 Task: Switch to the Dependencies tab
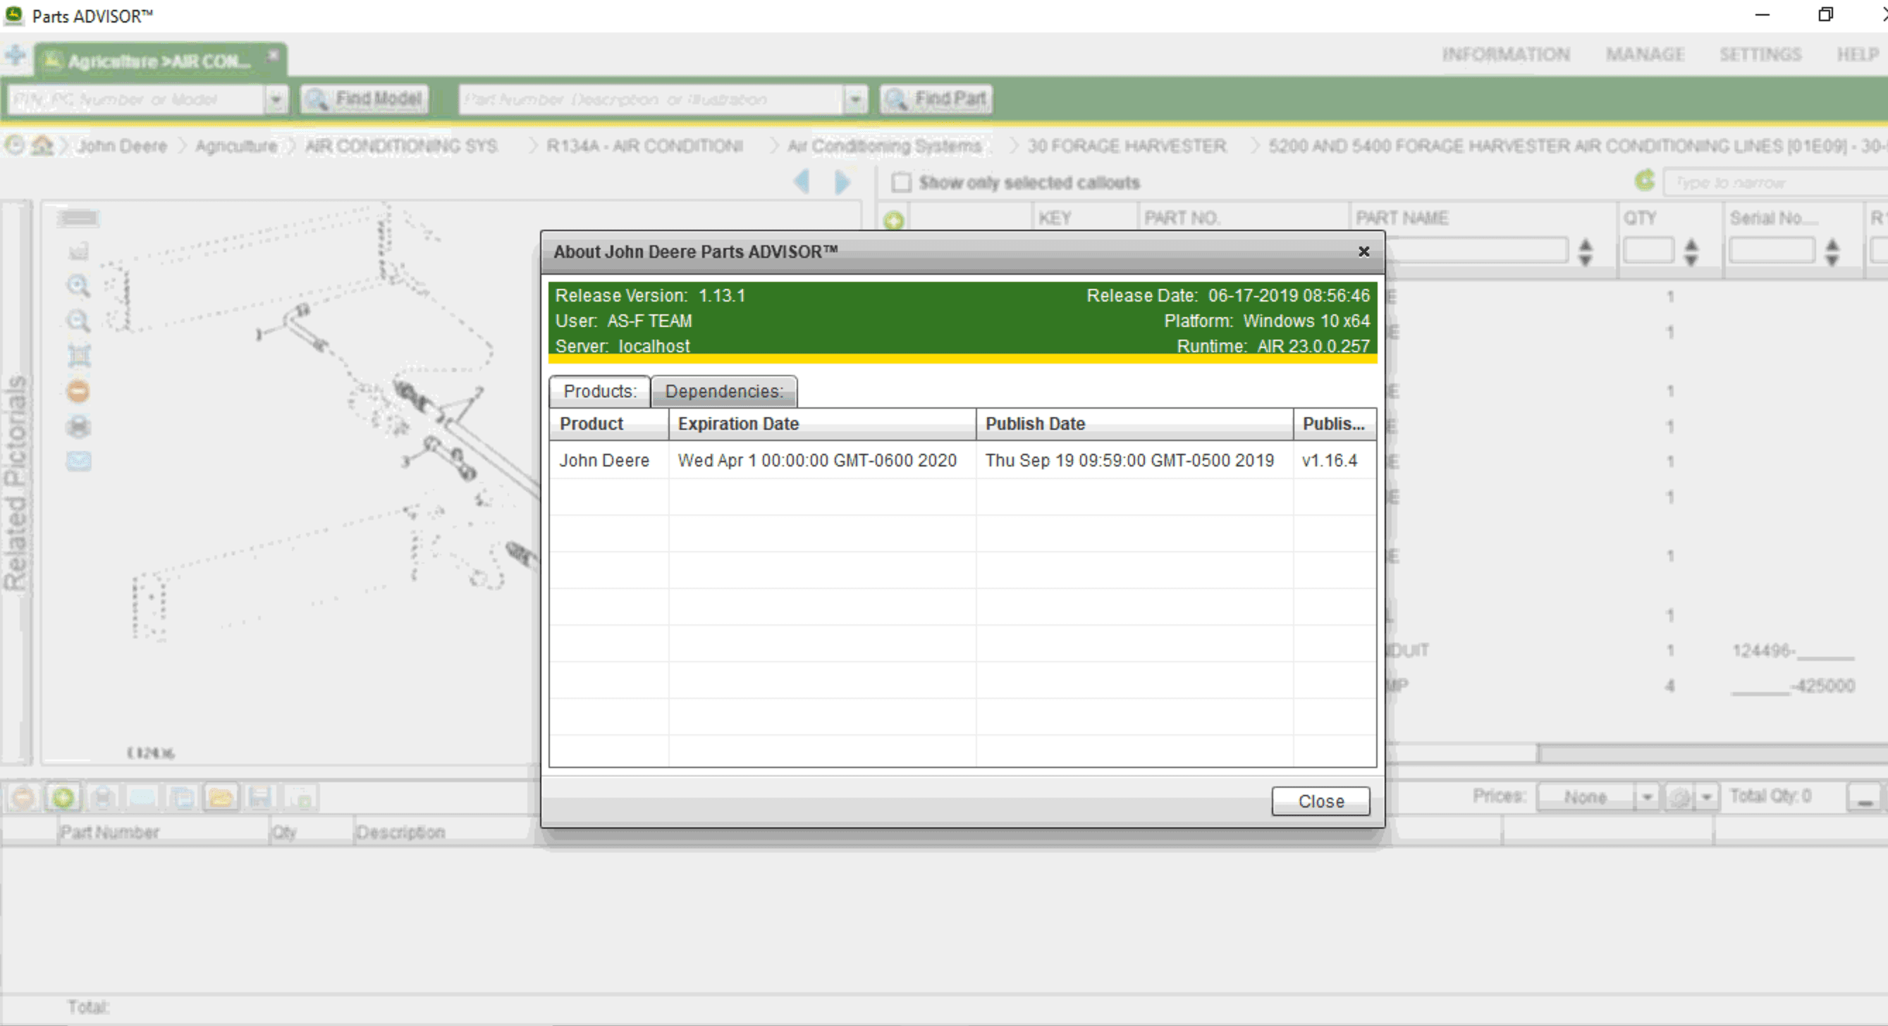pyautogui.click(x=723, y=391)
